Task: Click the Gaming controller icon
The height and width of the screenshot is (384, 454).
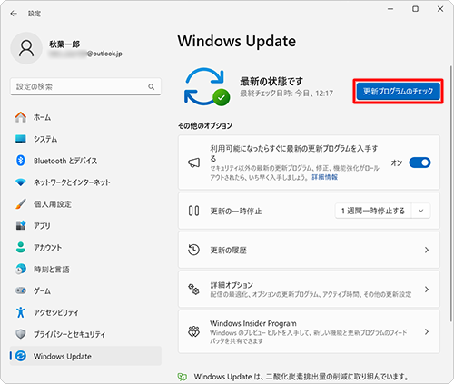Action: coord(21,290)
